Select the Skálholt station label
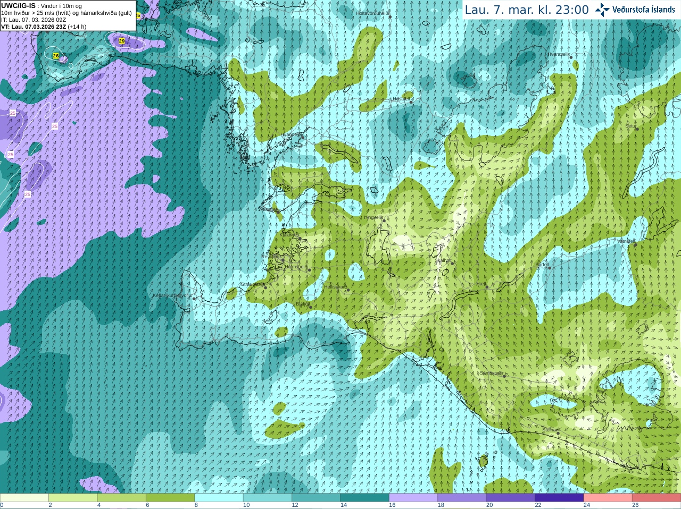Viewport: 681px width, 509px height. pos(443,260)
